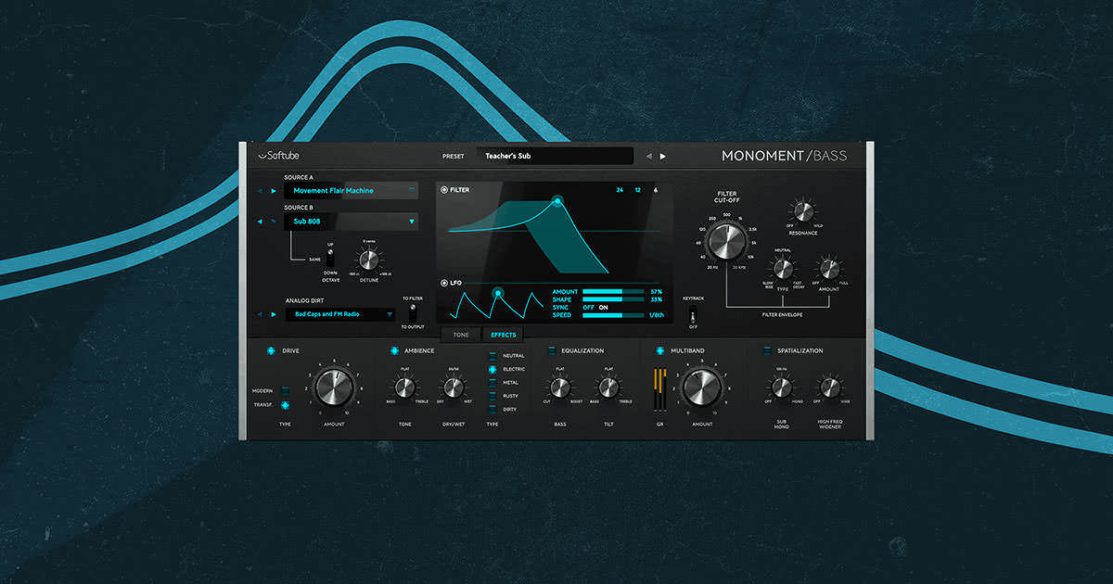Toggle the Ambience section power button
Image resolution: width=1113 pixels, height=584 pixels.
coord(395,350)
